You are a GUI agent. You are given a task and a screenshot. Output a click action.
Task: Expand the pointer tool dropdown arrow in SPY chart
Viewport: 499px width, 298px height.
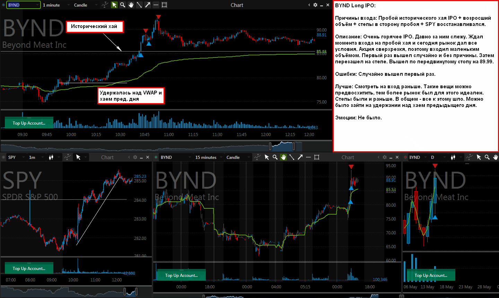(x=86, y=157)
